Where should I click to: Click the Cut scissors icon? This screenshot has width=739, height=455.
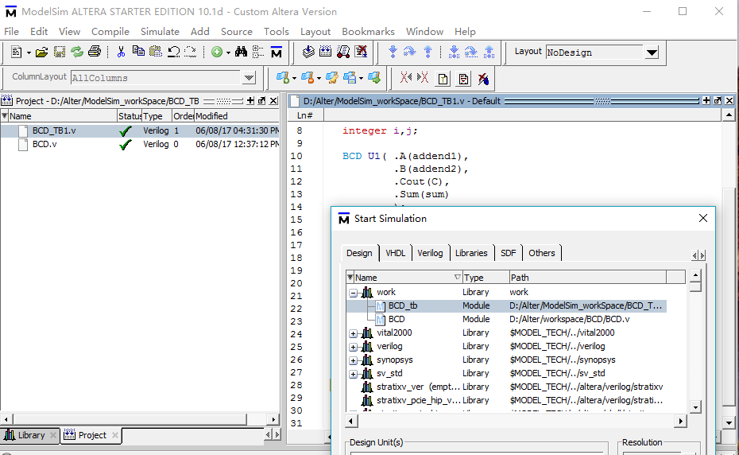click(x=121, y=52)
